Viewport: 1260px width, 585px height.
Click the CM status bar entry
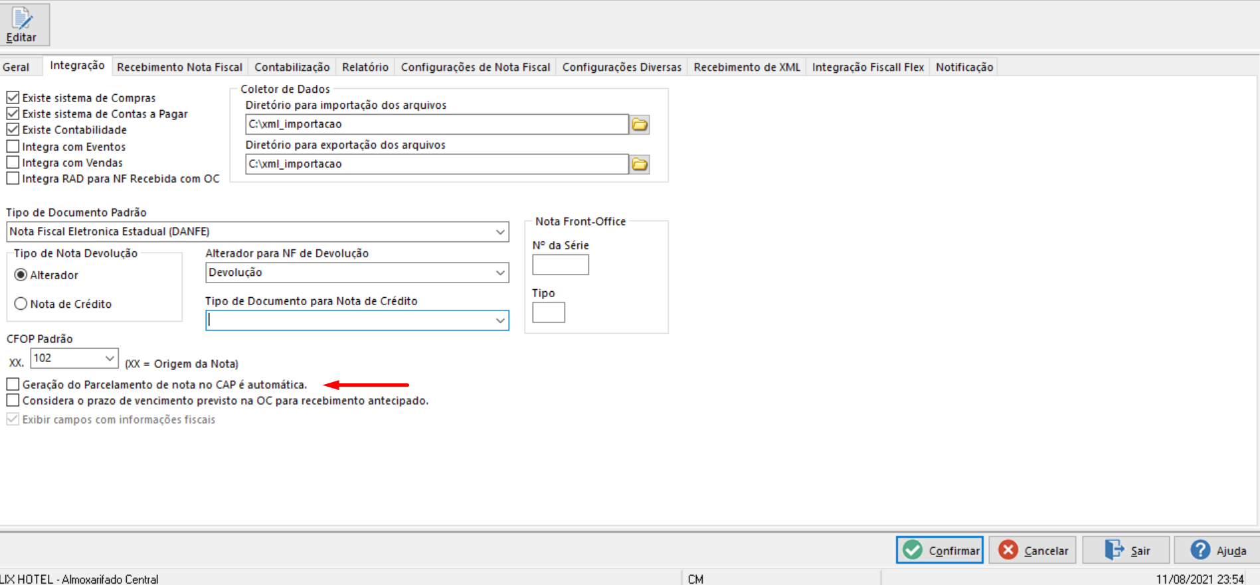coord(695,579)
